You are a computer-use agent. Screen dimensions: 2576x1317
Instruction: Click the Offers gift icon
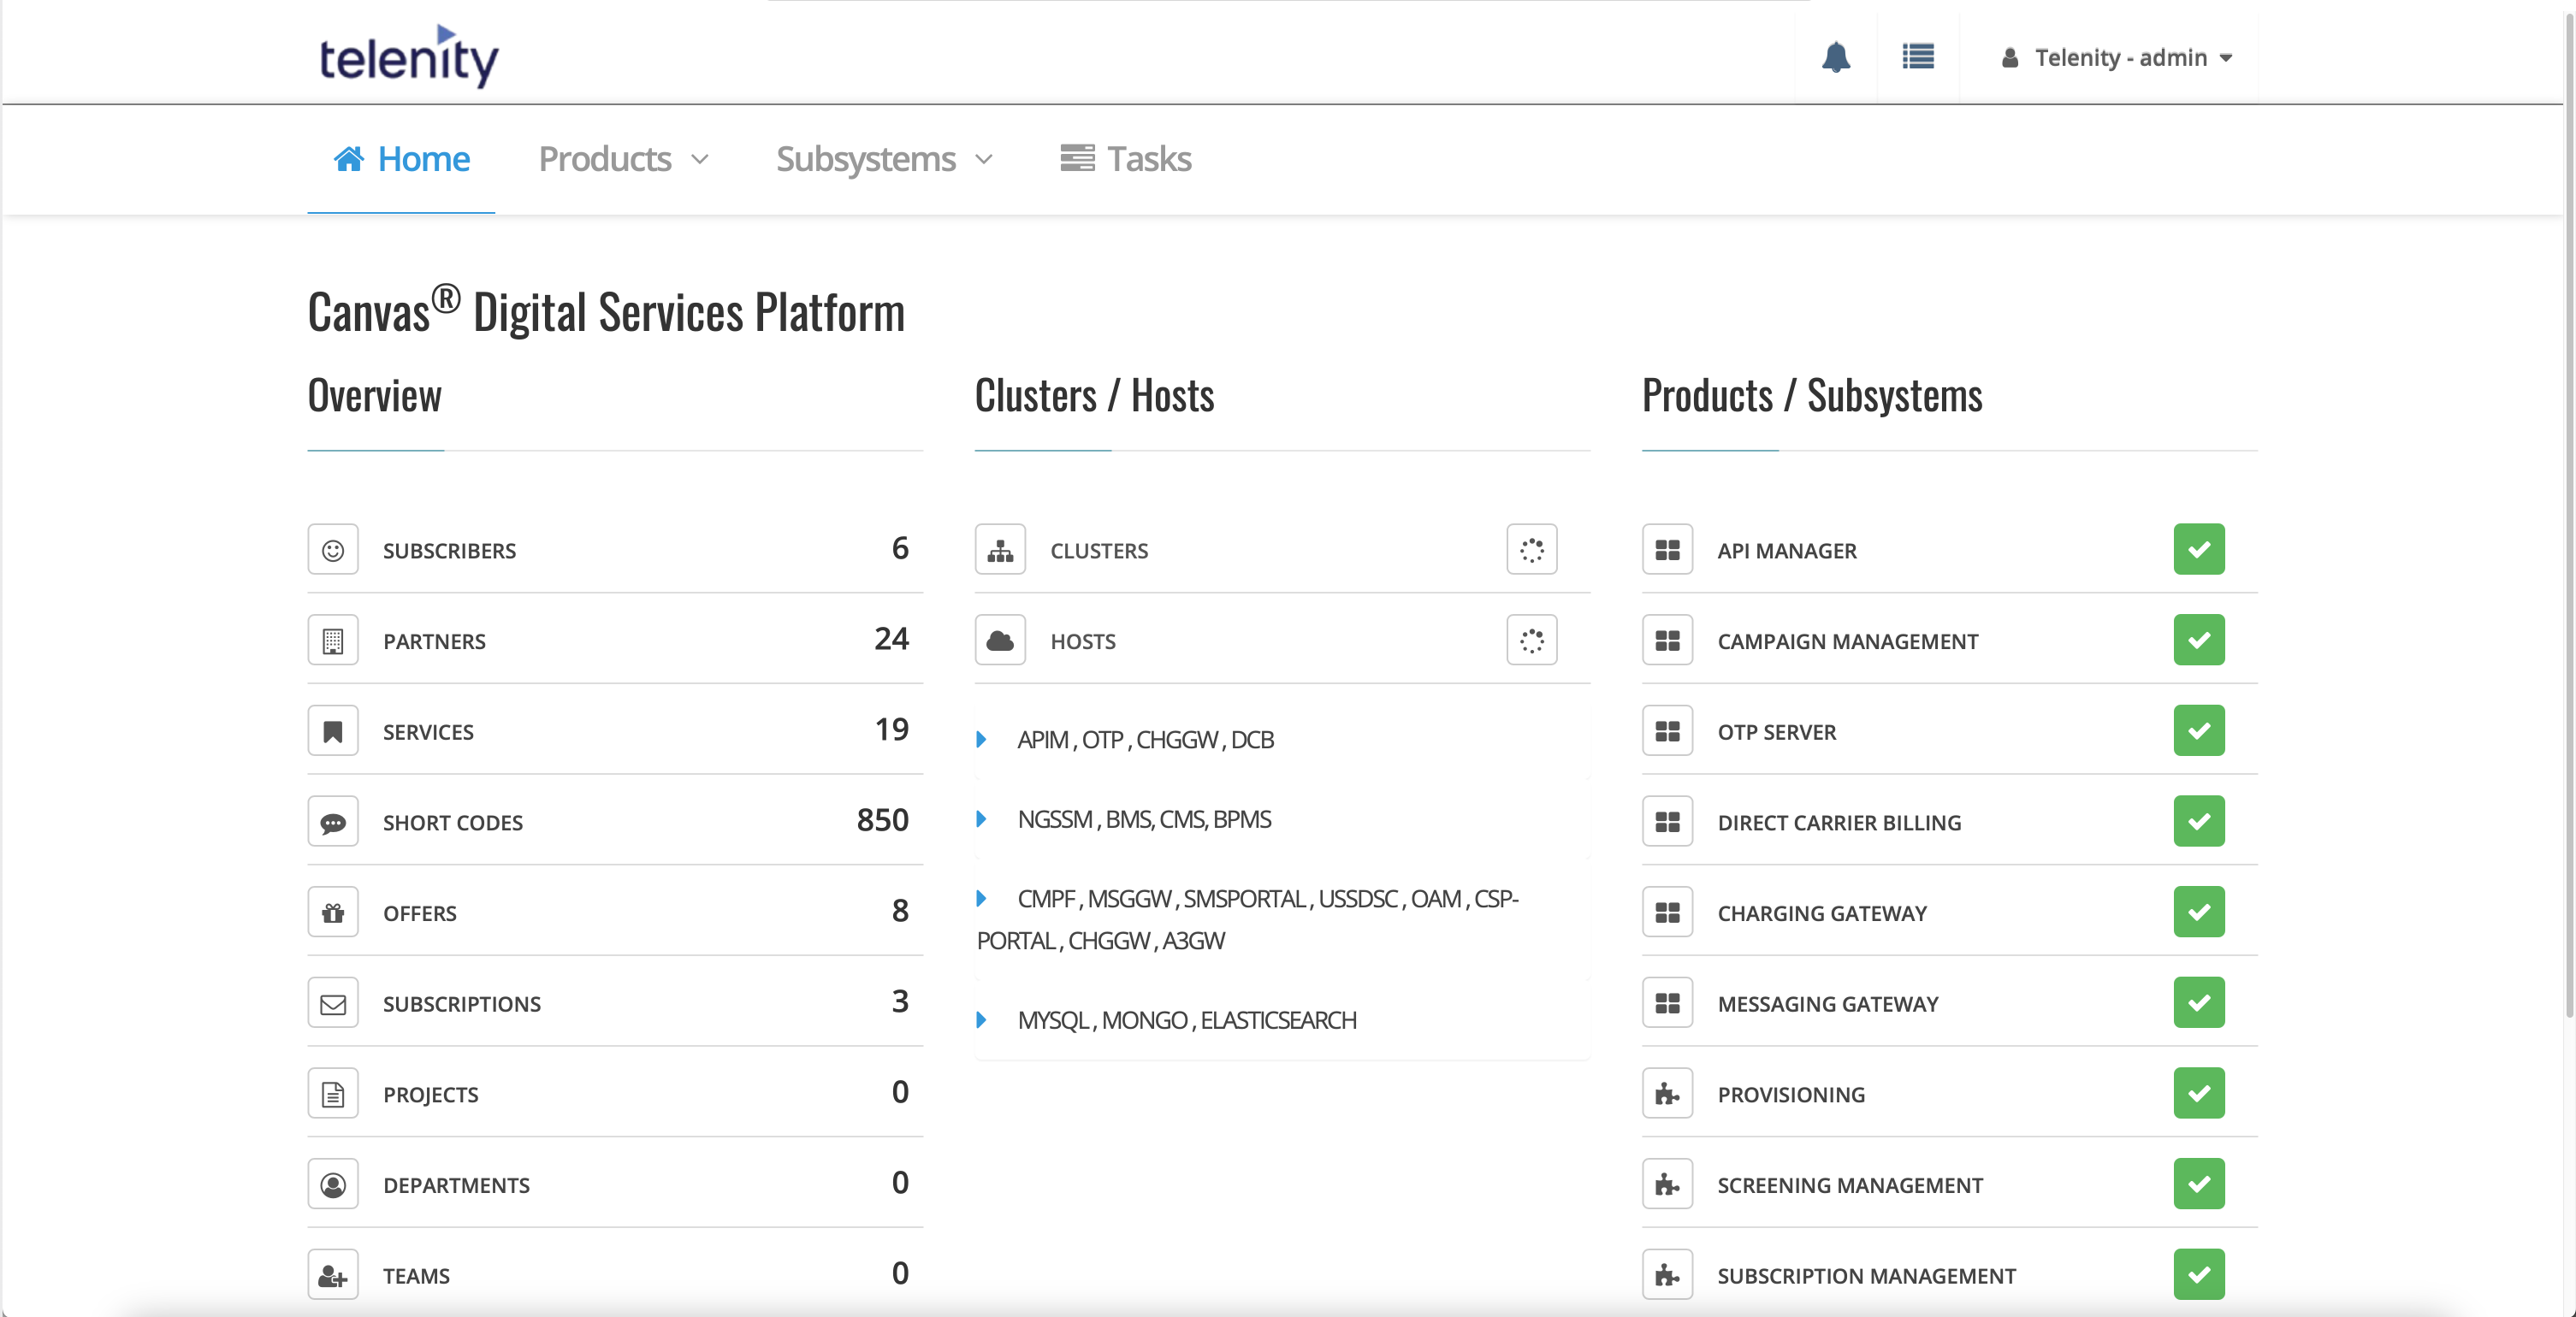tap(333, 912)
